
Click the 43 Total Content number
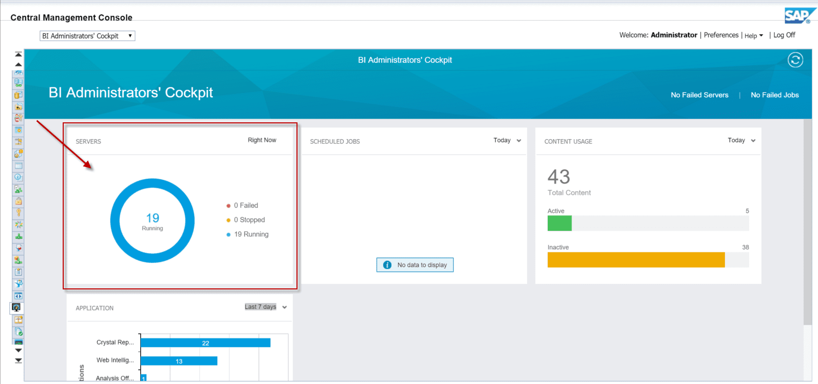coord(559,177)
